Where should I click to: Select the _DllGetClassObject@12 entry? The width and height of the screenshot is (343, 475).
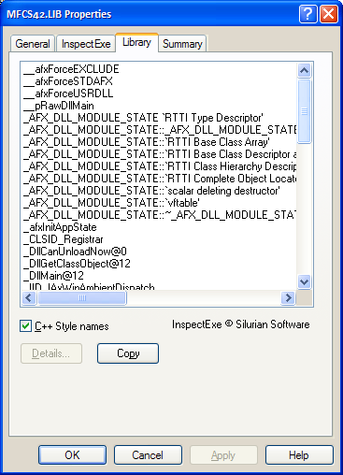[77, 264]
